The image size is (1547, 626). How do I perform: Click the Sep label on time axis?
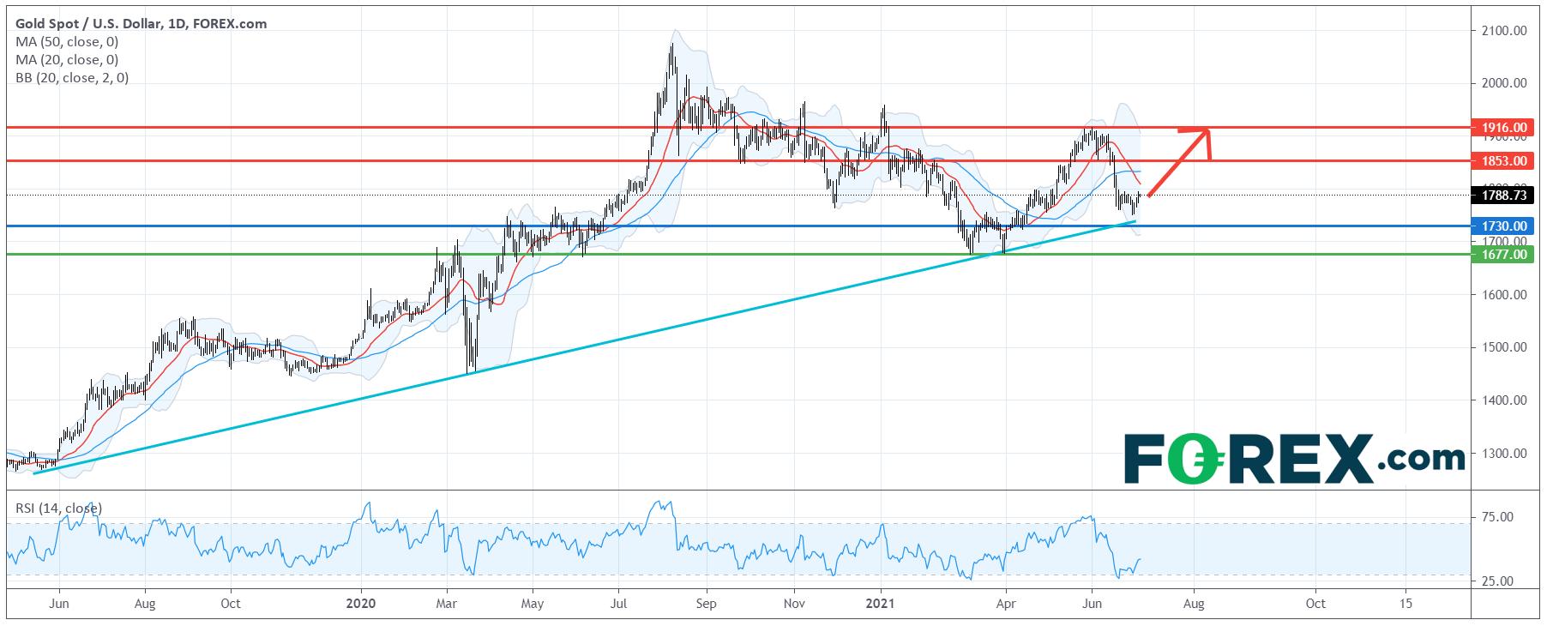pos(706,604)
